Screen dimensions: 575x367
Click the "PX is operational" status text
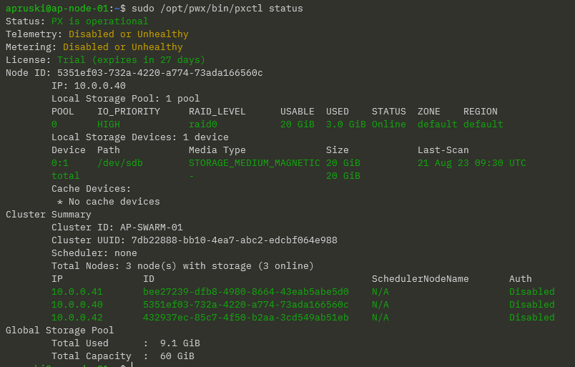click(x=99, y=21)
